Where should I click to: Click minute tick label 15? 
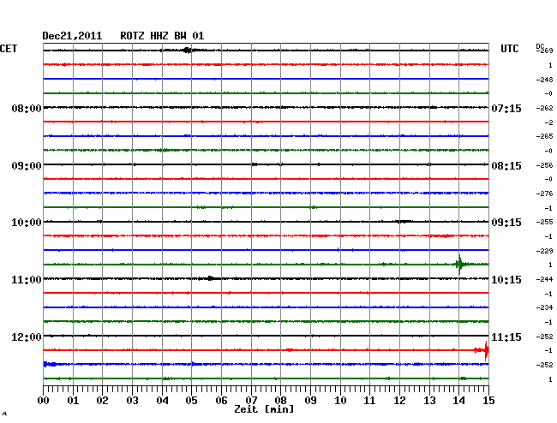[x=488, y=401]
